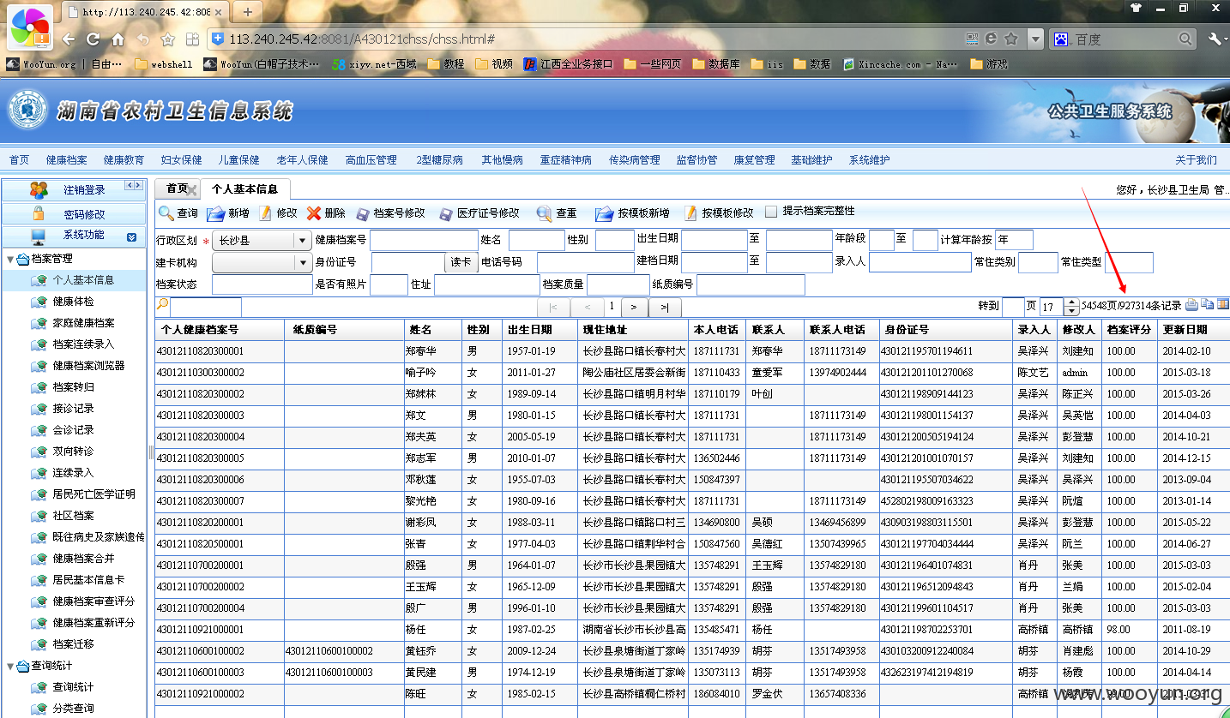
Task: Click name cell 郑春华 in first row
Action: (x=422, y=351)
